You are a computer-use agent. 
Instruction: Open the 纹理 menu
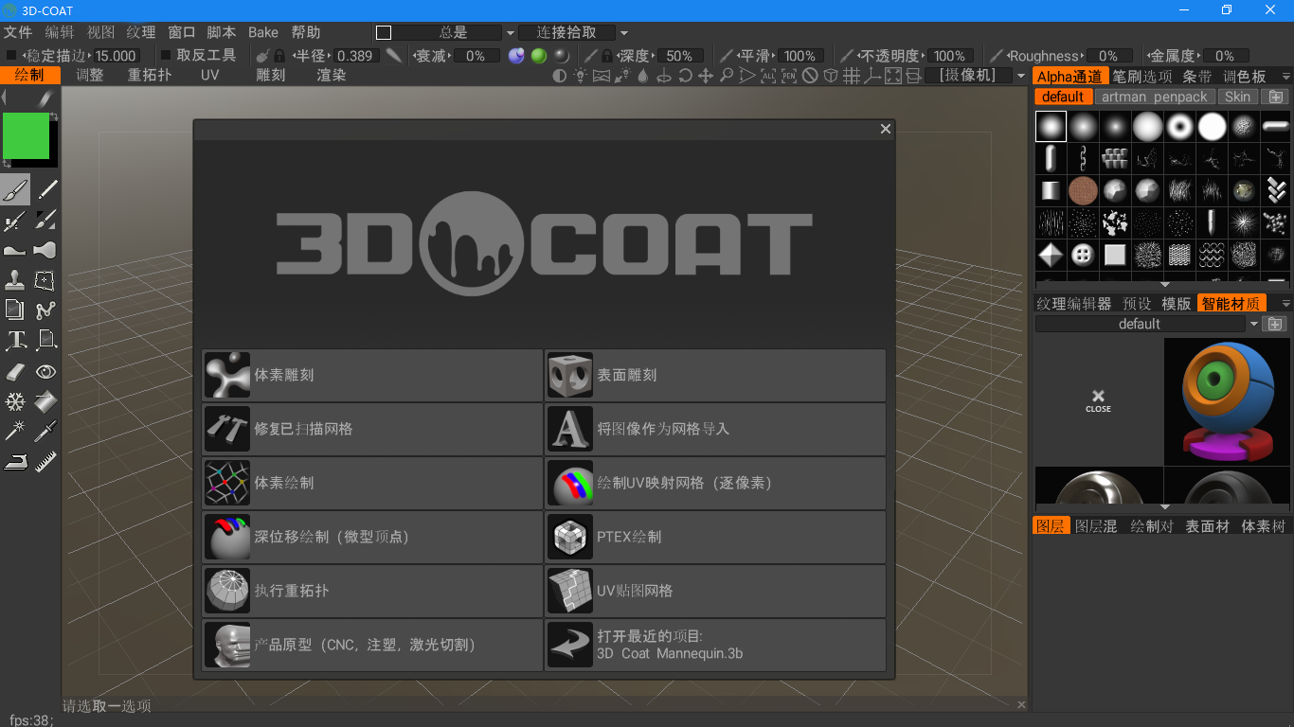(x=140, y=32)
